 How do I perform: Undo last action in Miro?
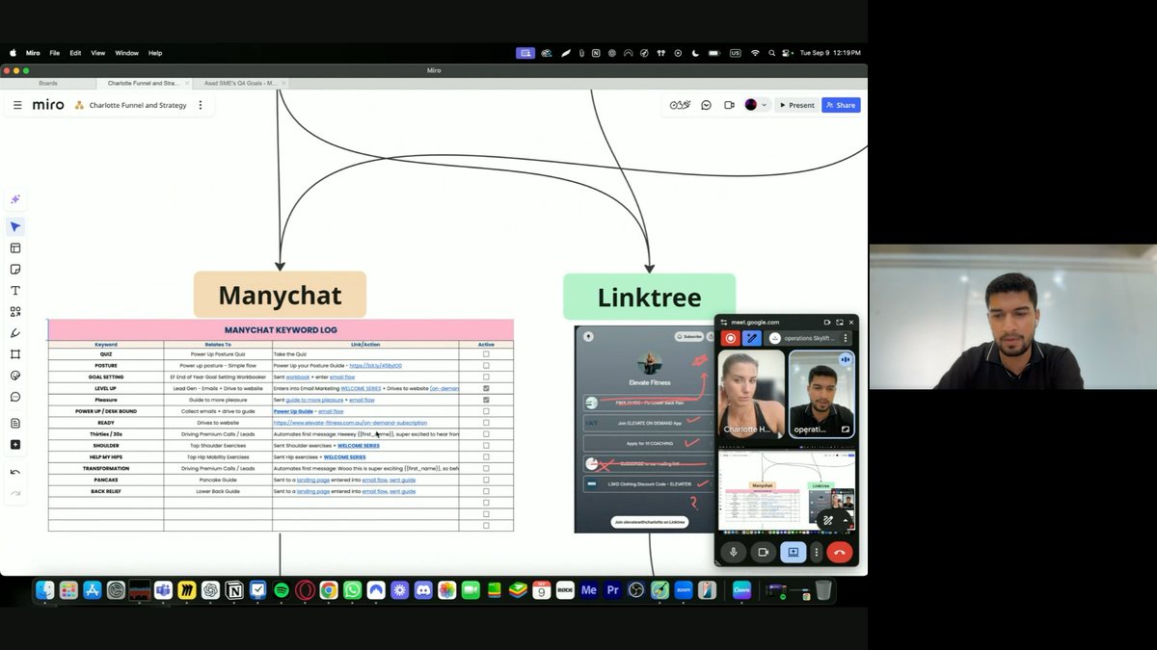coord(15,472)
